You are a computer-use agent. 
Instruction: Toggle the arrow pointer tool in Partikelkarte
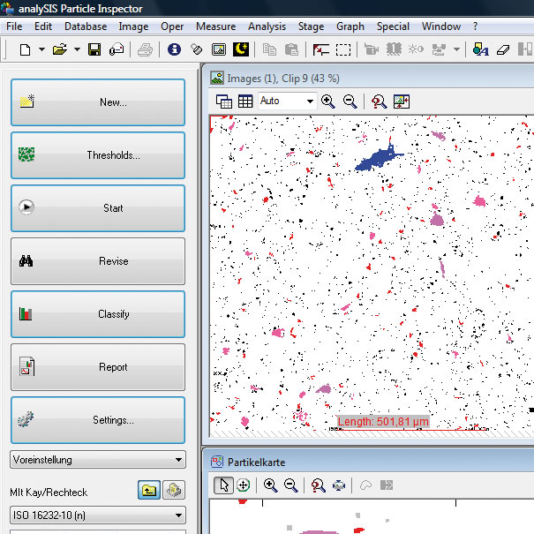pos(223,485)
